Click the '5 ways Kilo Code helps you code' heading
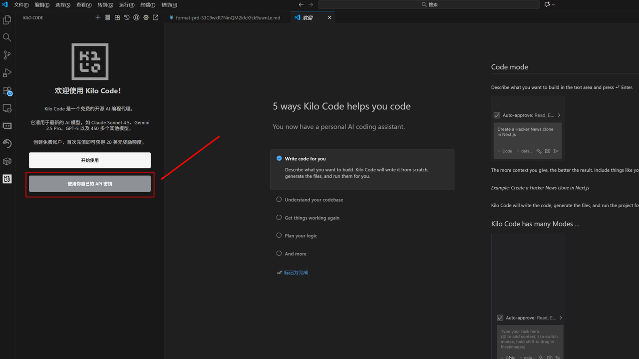 point(341,106)
